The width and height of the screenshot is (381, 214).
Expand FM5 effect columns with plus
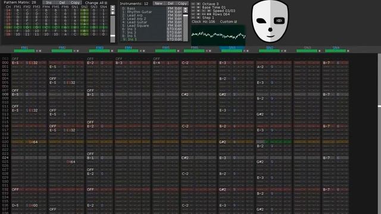[x=178, y=51]
